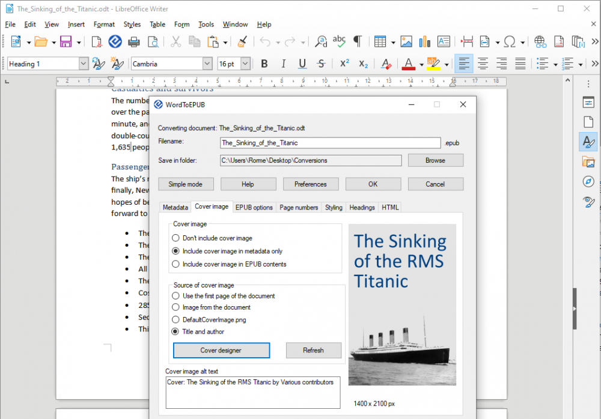Screen dimensions: 601x419
Task: Insert image icon in toolbar
Action: click(x=406, y=41)
